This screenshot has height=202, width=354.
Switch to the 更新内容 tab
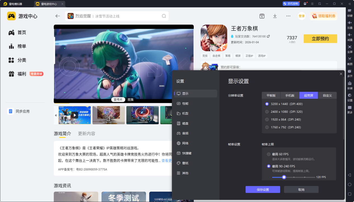[x=86, y=133]
